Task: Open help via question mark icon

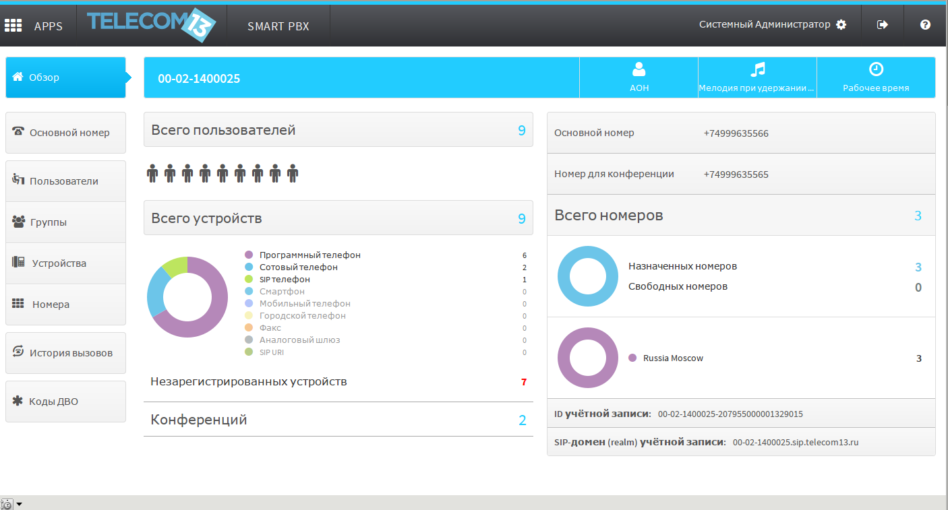Action: pos(925,25)
